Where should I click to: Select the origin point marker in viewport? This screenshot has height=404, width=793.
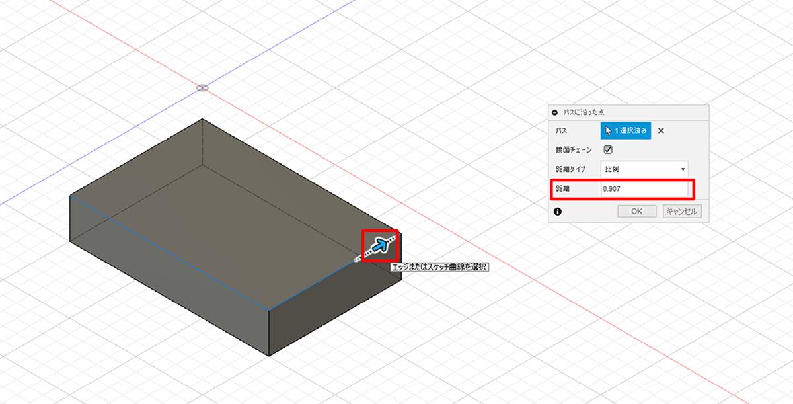(x=203, y=87)
